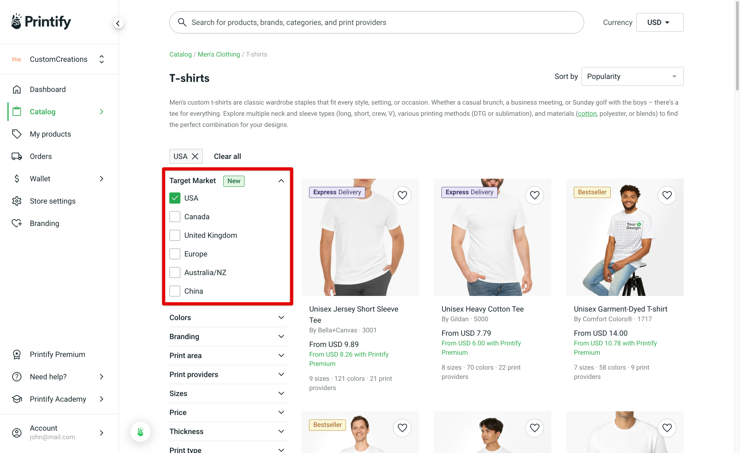Uncheck the USA target market
This screenshot has width=740, height=453.
coord(174,198)
